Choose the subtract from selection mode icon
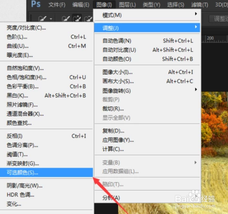 point(88,19)
